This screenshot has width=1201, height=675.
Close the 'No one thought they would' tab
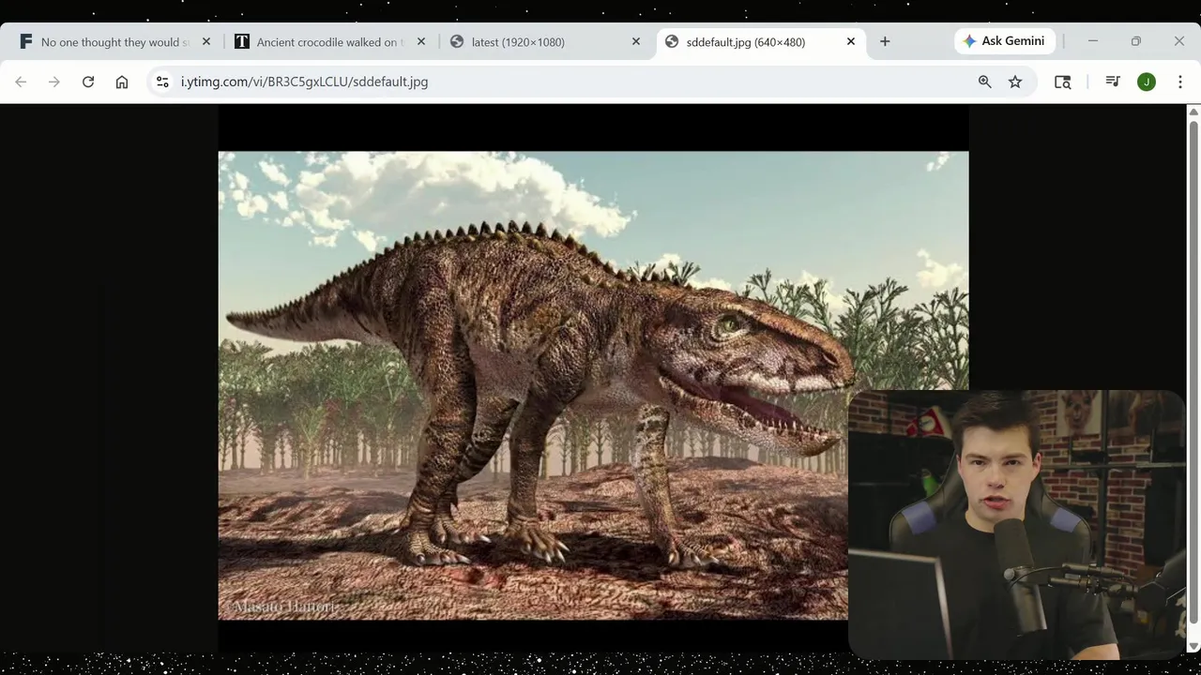pyautogui.click(x=206, y=41)
